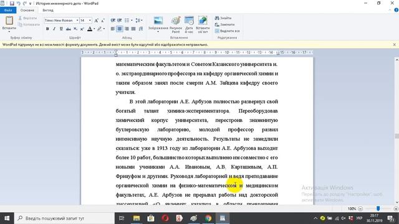Click Вирізати (cut) in the clipboard group
This screenshot has width=399, height=224.
pyautogui.click(x=27, y=18)
